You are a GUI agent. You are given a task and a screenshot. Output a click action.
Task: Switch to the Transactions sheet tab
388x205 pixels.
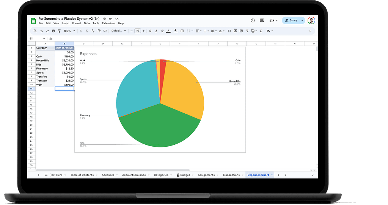231,175
